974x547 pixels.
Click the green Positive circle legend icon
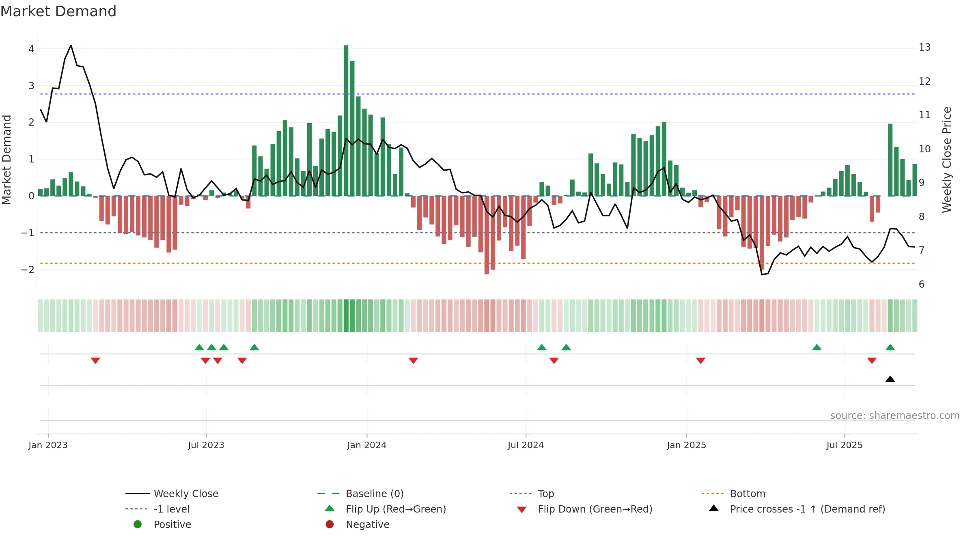coord(138,524)
